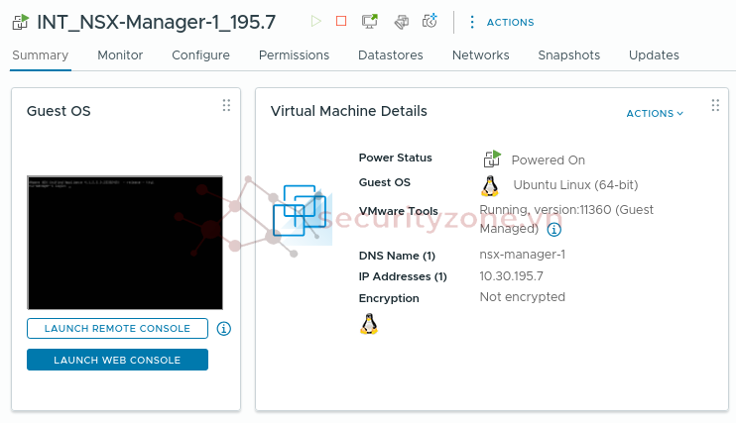Click the drag handle on Virtual Machine Details card
The image size is (736, 423).
click(x=715, y=105)
